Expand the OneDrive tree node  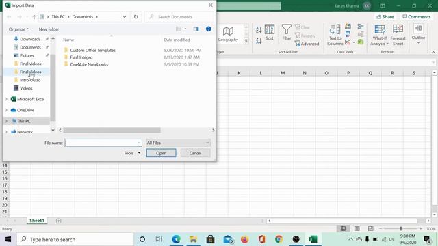(x=6, y=110)
